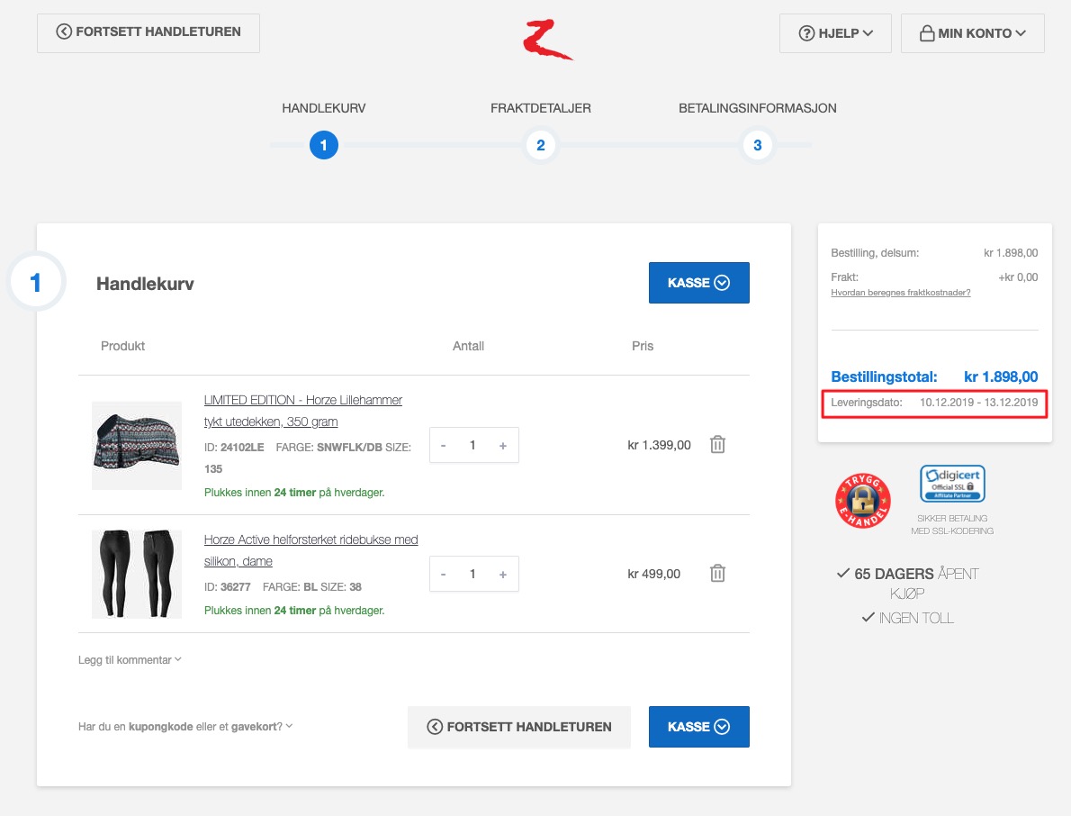Click the Frakt +kr 0,00 value
Image resolution: width=1071 pixels, height=816 pixels.
point(1018,277)
